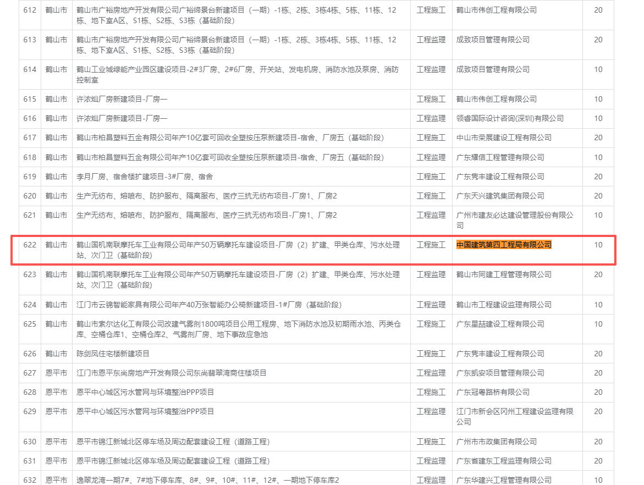Select 成致项目管理有限公司 in row 614
Image resolution: width=644 pixels, height=485 pixels.
493,69
